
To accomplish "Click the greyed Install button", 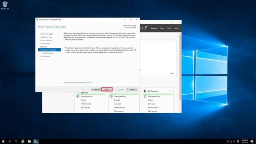I will [x=121, y=89].
